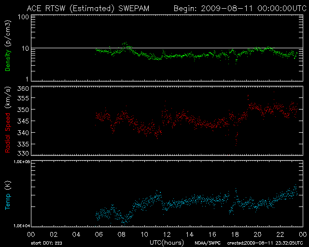Click the 10 hour tick label on the time axis
Screen dimensions: 309x247
coord(144,234)
